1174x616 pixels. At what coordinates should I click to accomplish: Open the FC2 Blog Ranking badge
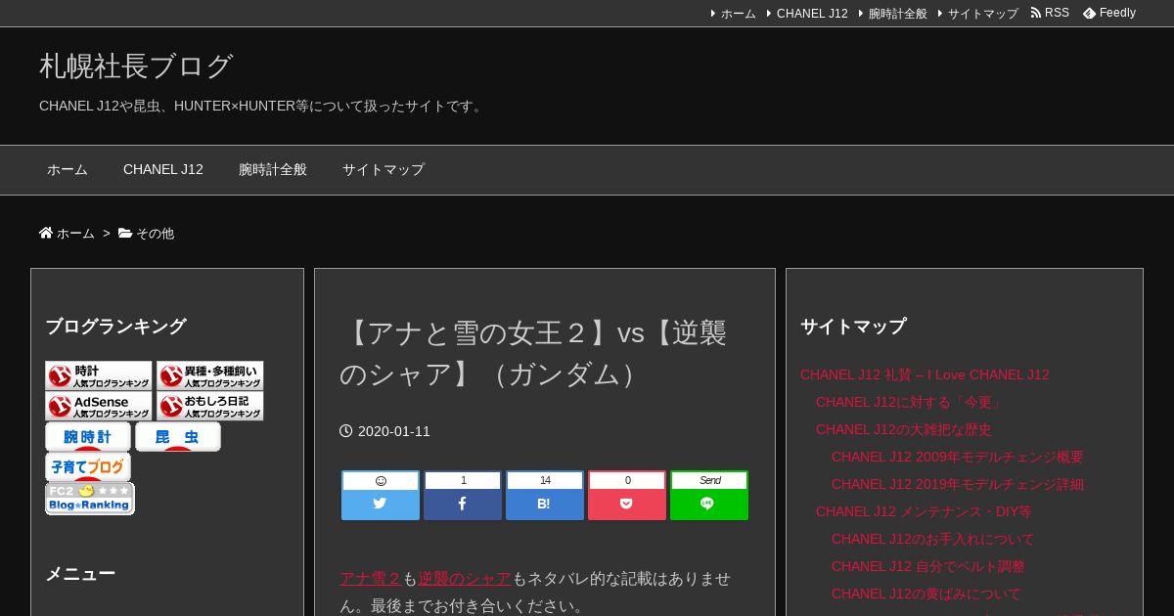pos(90,499)
